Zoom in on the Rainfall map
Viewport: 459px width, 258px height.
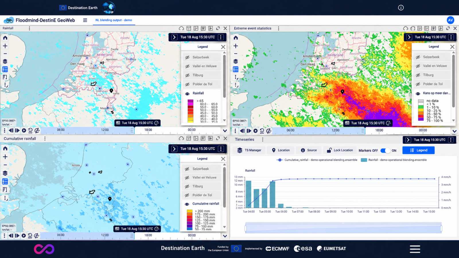[x=5, y=46]
